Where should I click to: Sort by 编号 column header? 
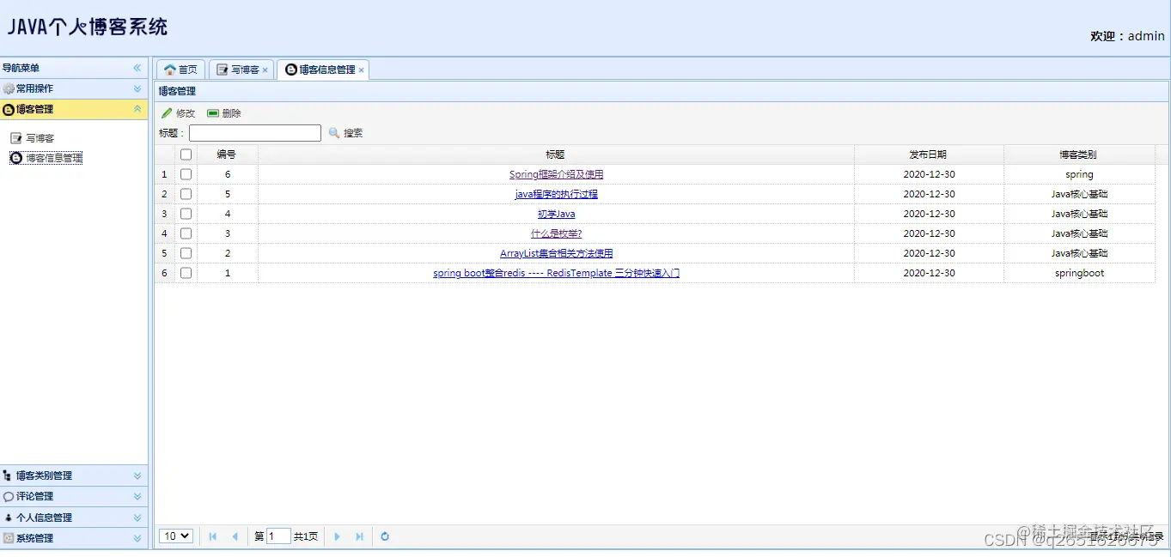click(x=227, y=154)
